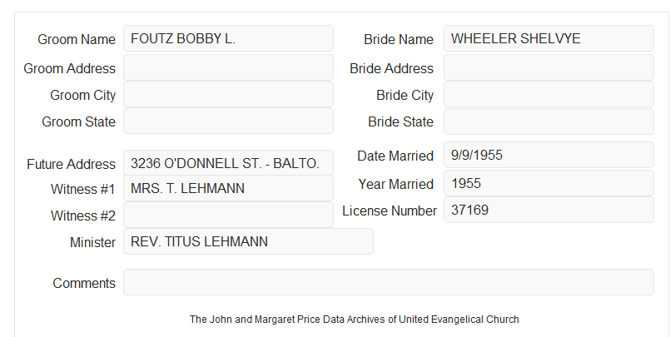Click the empty Witness #2 field
Image resolution: width=670 pixels, height=337 pixels.
click(228, 215)
